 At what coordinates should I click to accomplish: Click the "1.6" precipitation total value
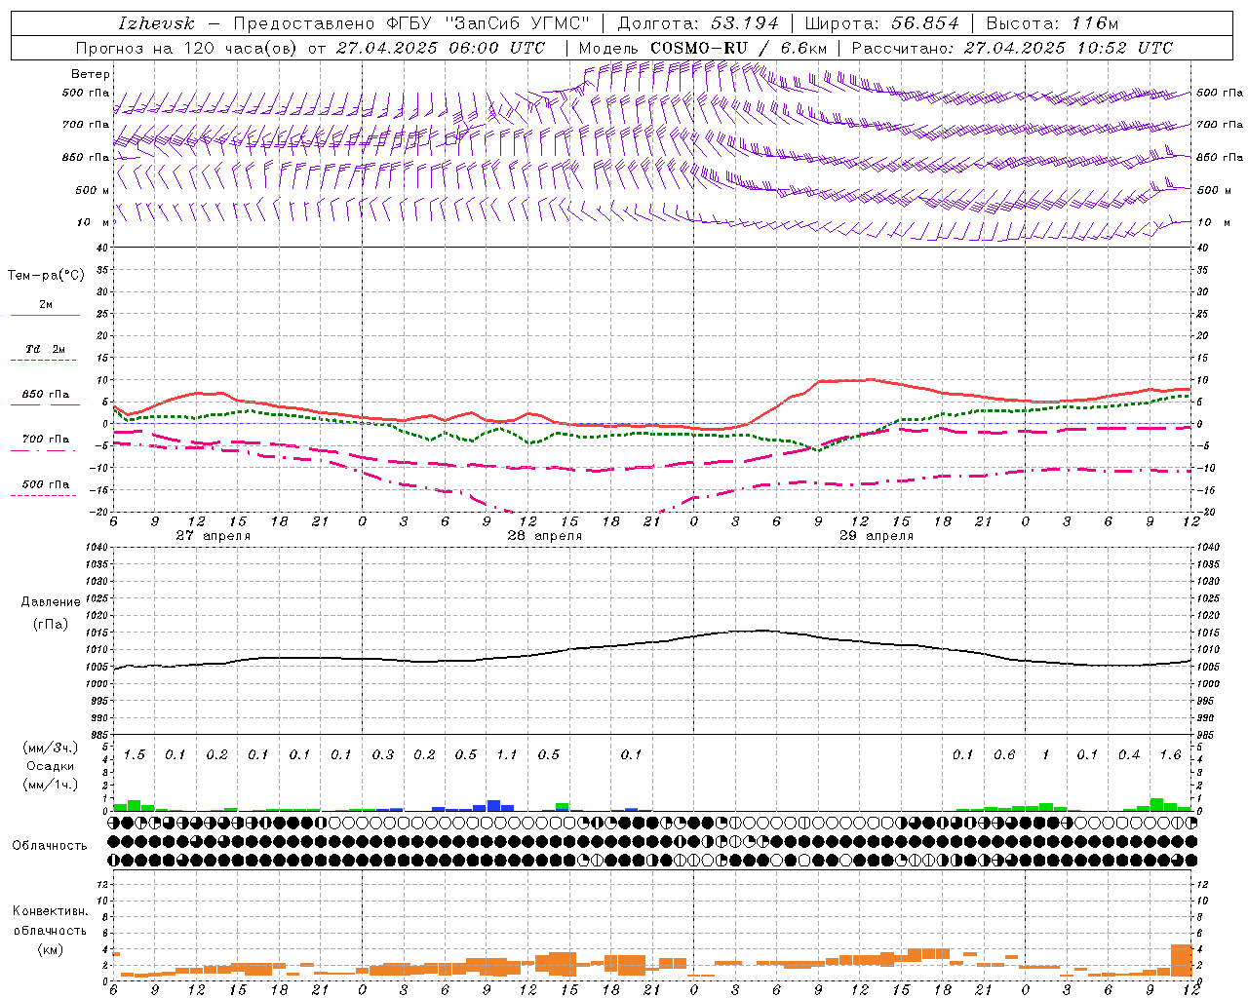[1170, 754]
